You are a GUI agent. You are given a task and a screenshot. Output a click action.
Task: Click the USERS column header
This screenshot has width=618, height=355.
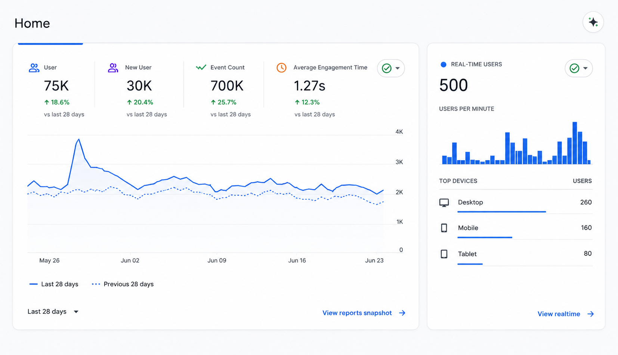coord(583,181)
